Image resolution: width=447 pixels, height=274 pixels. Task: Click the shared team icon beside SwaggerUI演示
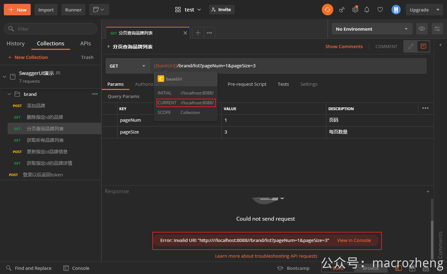(x=58, y=73)
